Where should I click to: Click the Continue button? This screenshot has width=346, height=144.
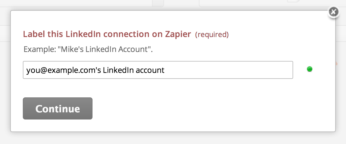coord(58,108)
